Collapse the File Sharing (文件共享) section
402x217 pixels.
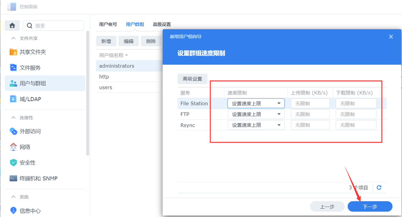click(13, 38)
